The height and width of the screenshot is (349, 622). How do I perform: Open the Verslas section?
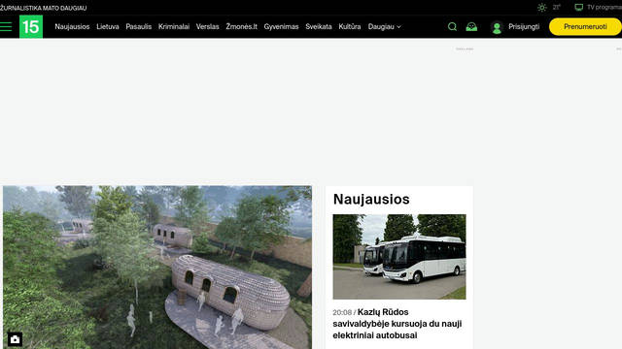[207, 26]
